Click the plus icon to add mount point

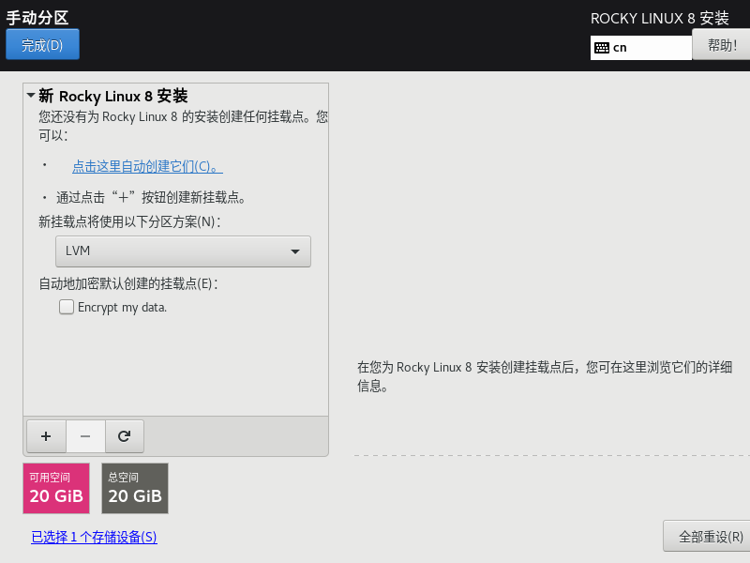click(x=46, y=436)
